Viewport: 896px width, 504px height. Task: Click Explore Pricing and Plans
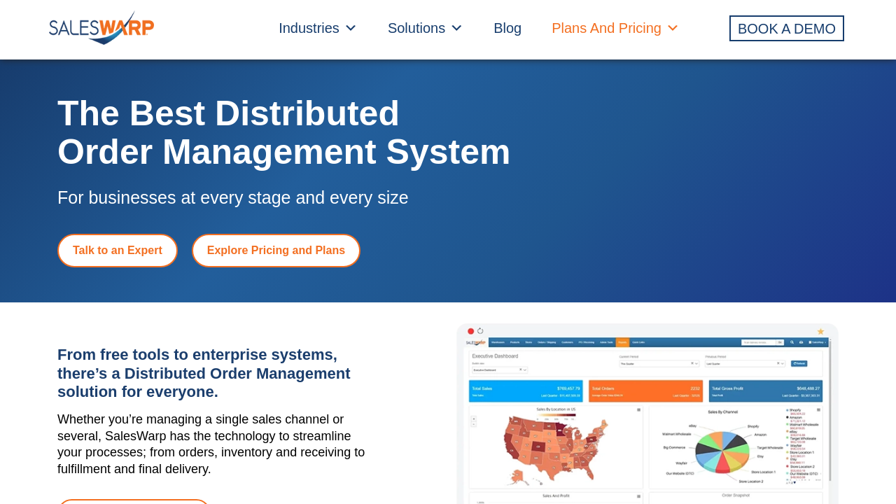coord(276,251)
